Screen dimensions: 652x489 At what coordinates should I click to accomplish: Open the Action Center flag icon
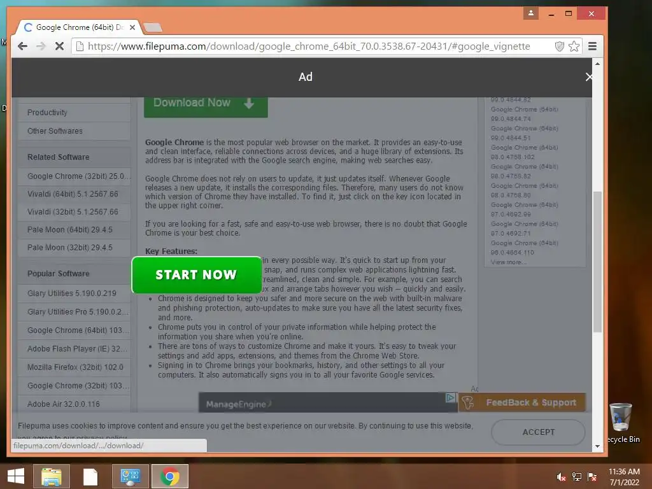click(x=592, y=477)
